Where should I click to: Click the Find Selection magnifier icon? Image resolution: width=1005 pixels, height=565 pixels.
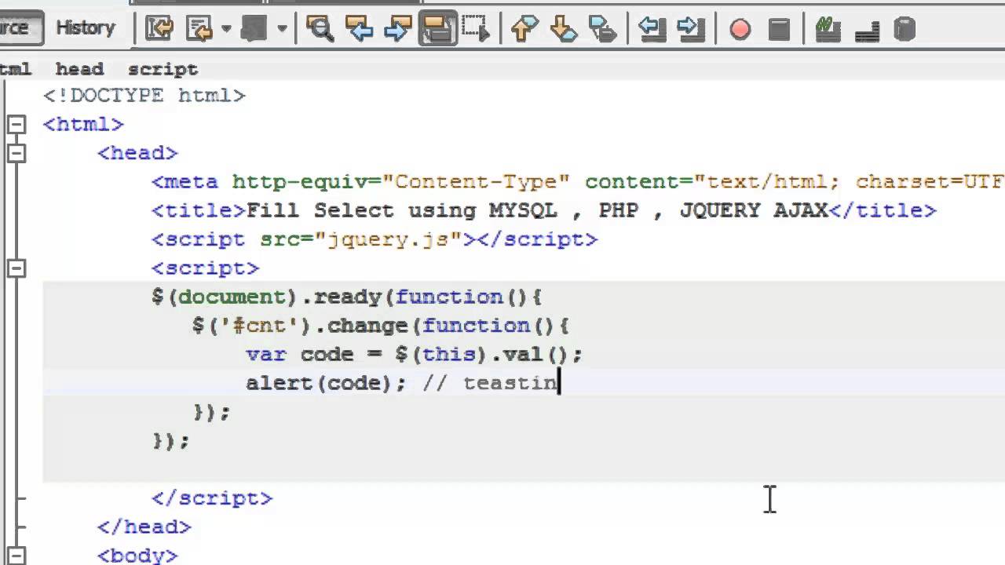click(320, 29)
